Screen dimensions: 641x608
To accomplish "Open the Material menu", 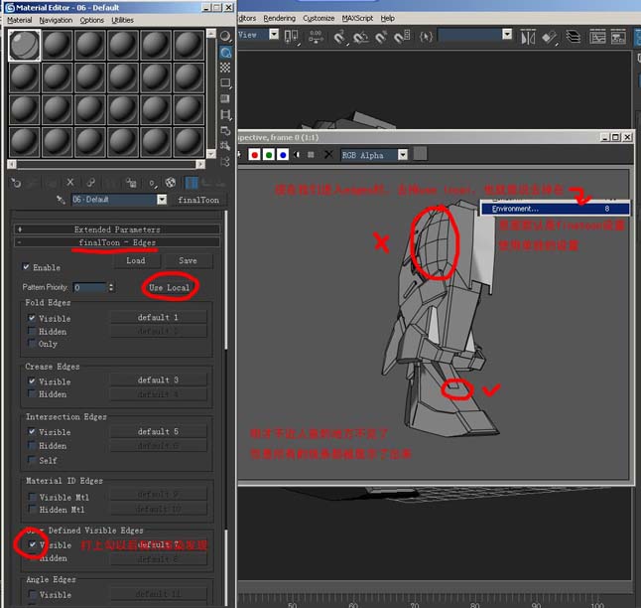I will [x=19, y=20].
